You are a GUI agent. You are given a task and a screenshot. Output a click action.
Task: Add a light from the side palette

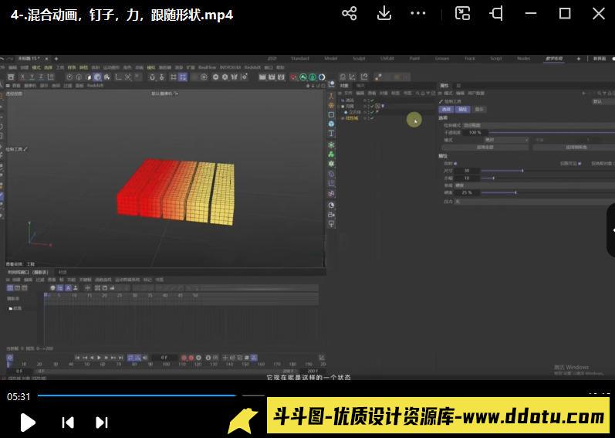[332, 224]
